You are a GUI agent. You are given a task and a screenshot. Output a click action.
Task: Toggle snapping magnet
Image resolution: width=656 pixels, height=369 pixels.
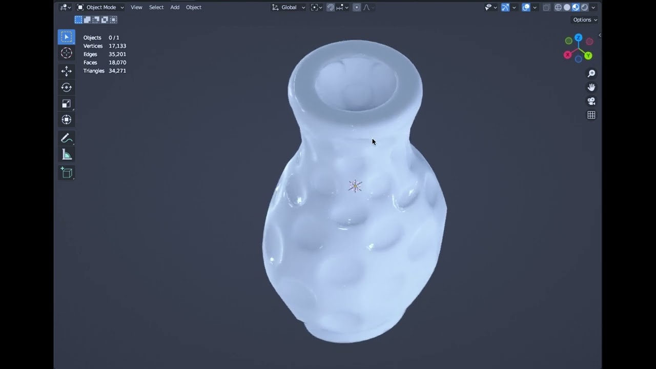[x=331, y=7]
